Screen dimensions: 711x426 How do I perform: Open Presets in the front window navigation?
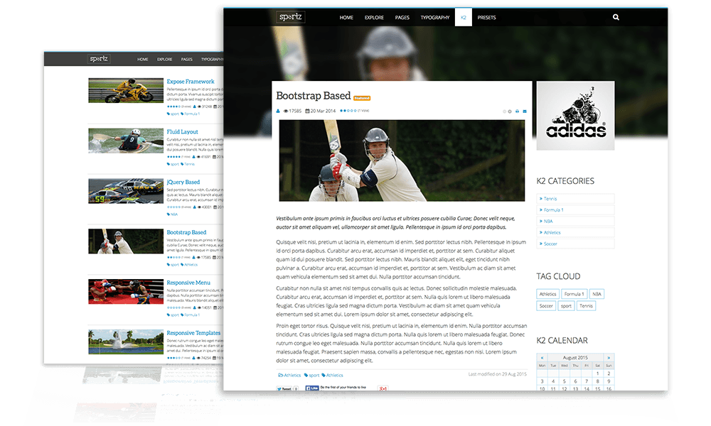[486, 18]
